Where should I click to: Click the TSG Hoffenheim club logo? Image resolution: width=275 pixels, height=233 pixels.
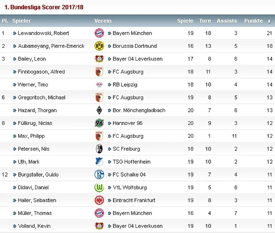[99, 162]
